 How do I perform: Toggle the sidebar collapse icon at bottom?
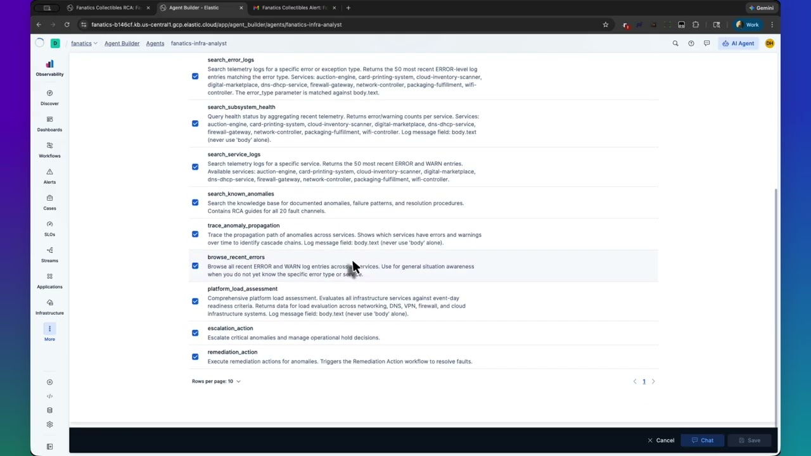click(x=49, y=446)
